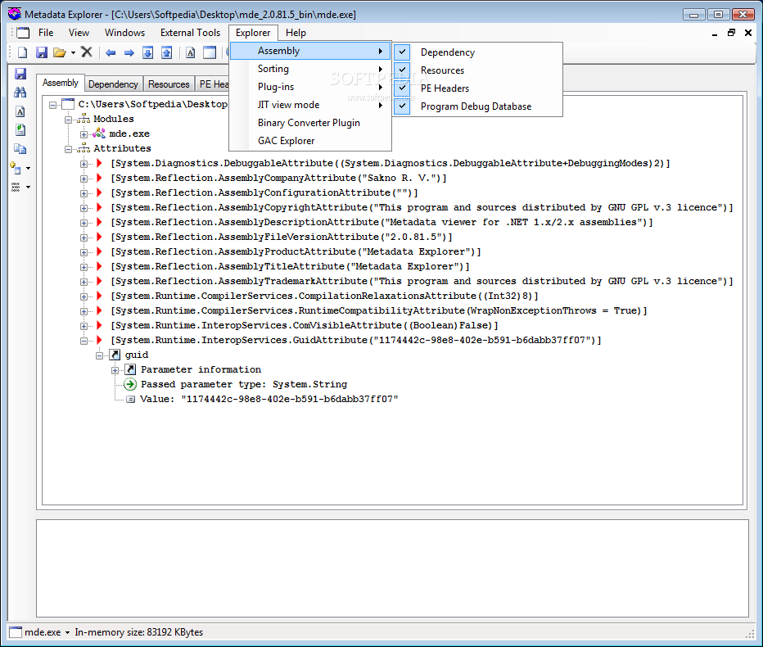Toggle the Dependency checkmark in submenu

tap(403, 52)
